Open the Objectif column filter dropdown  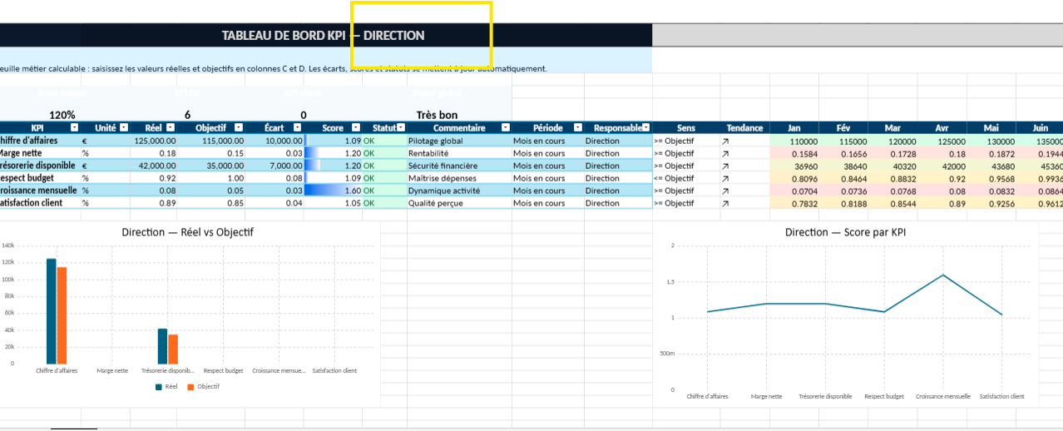(x=239, y=128)
